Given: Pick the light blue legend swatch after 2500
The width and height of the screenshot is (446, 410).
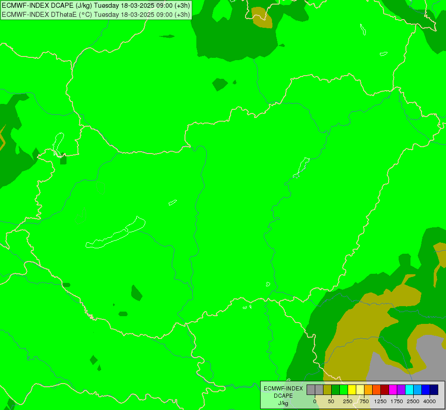Looking at the screenshot, I should [418, 390].
